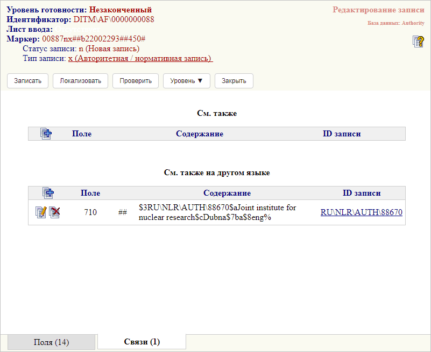The width and height of the screenshot is (431, 352).
Task: Run Проверить to validate the record
Action: pyautogui.click(x=136, y=81)
